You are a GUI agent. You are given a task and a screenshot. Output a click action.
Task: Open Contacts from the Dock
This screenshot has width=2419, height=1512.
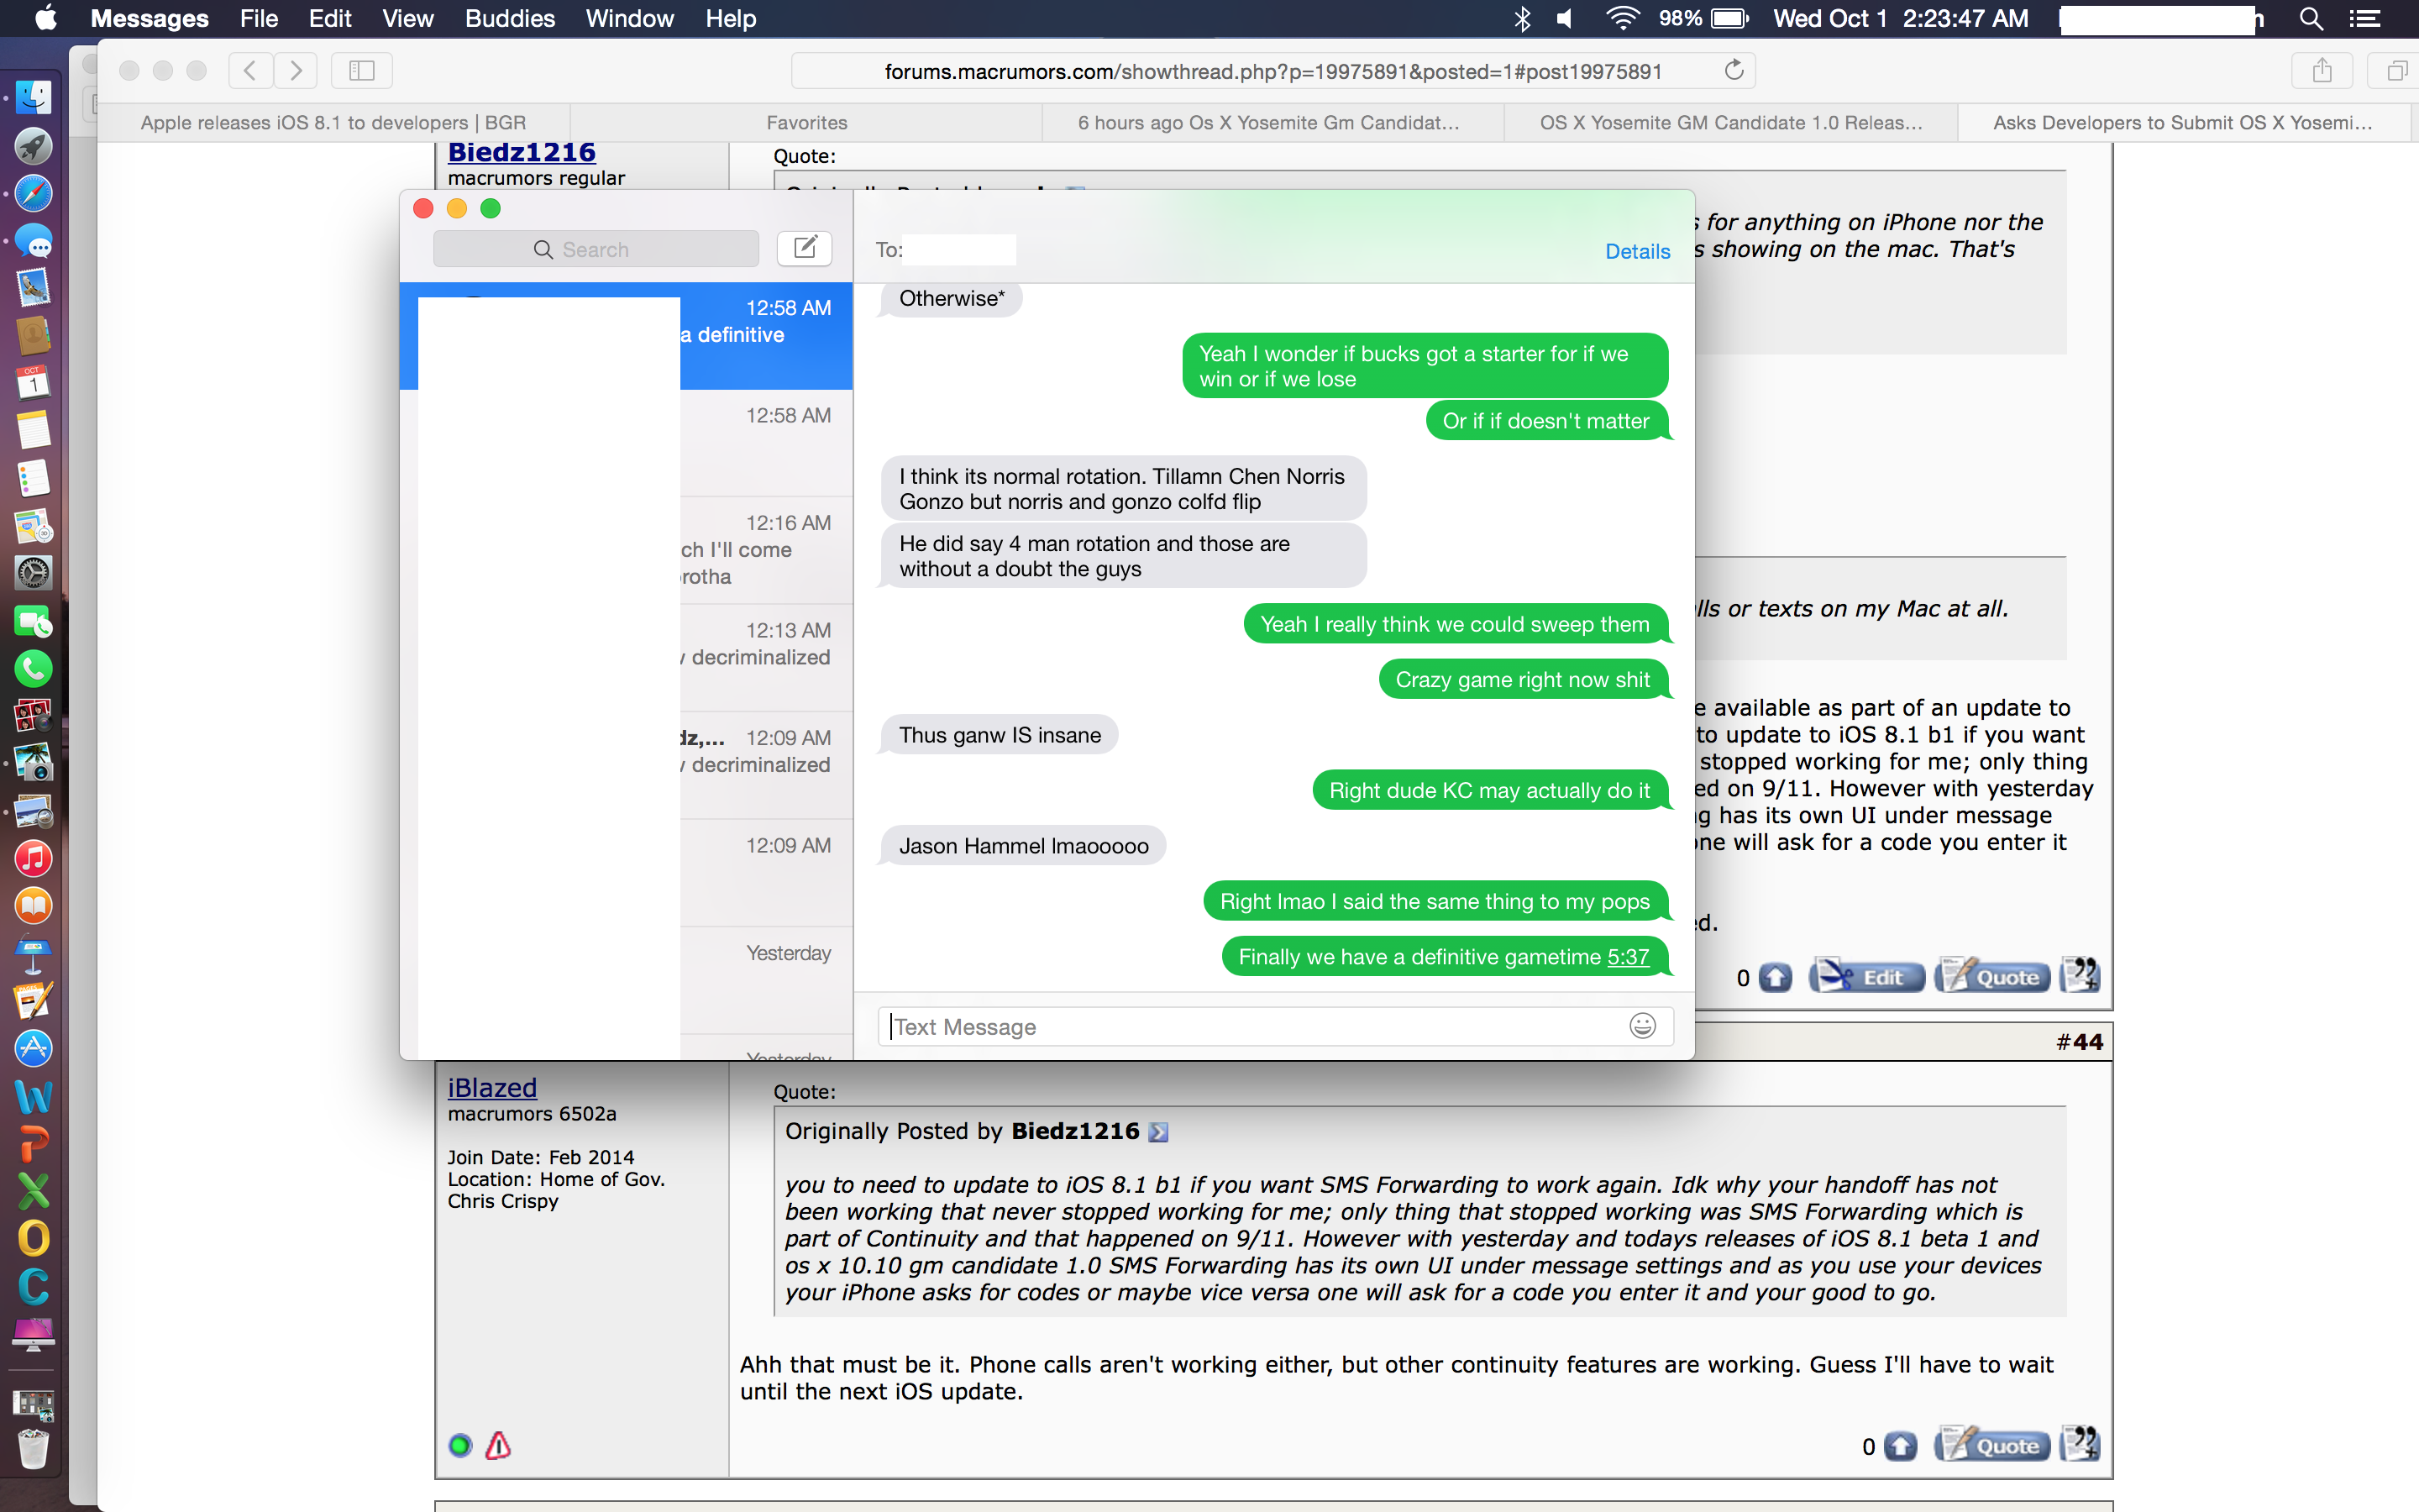point(33,336)
